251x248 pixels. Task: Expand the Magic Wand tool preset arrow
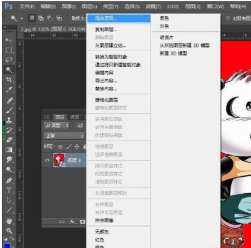[x=22, y=19]
